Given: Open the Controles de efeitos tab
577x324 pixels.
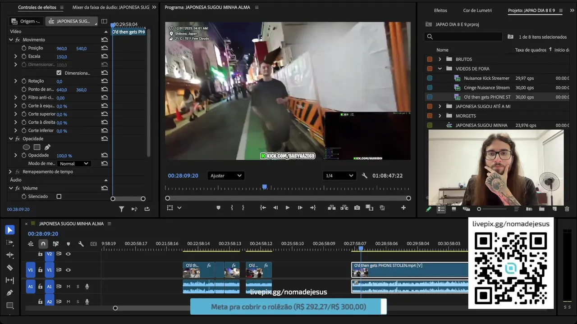Looking at the screenshot, I should click(x=37, y=8).
